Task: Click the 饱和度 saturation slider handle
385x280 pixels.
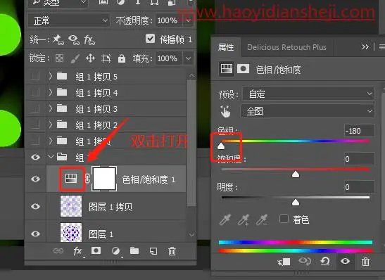Action: coord(296,174)
